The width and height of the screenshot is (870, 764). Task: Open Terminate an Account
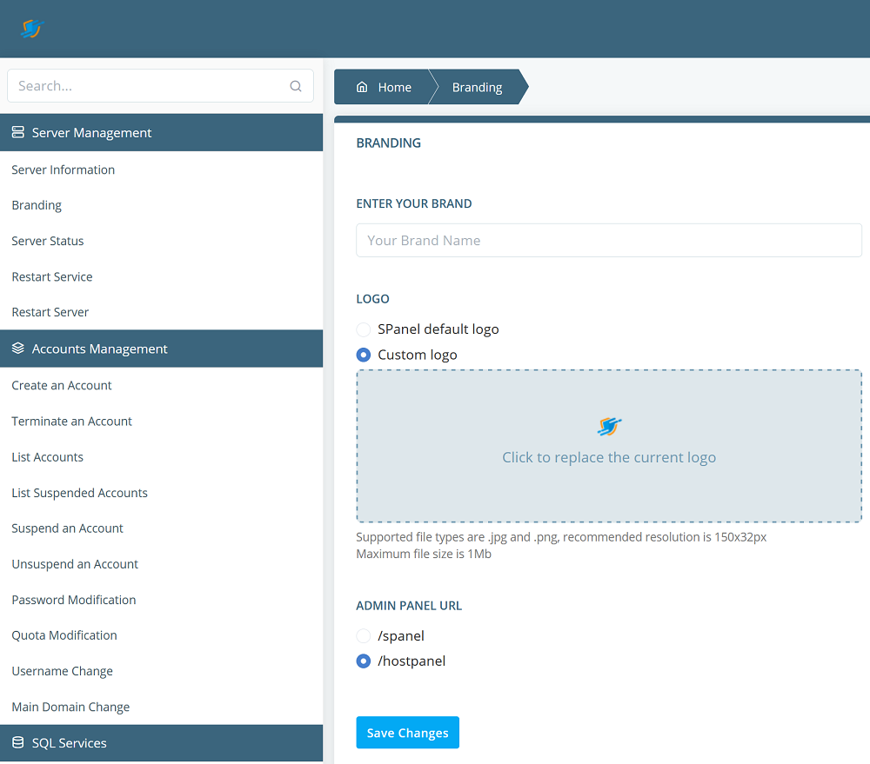pos(71,422)
